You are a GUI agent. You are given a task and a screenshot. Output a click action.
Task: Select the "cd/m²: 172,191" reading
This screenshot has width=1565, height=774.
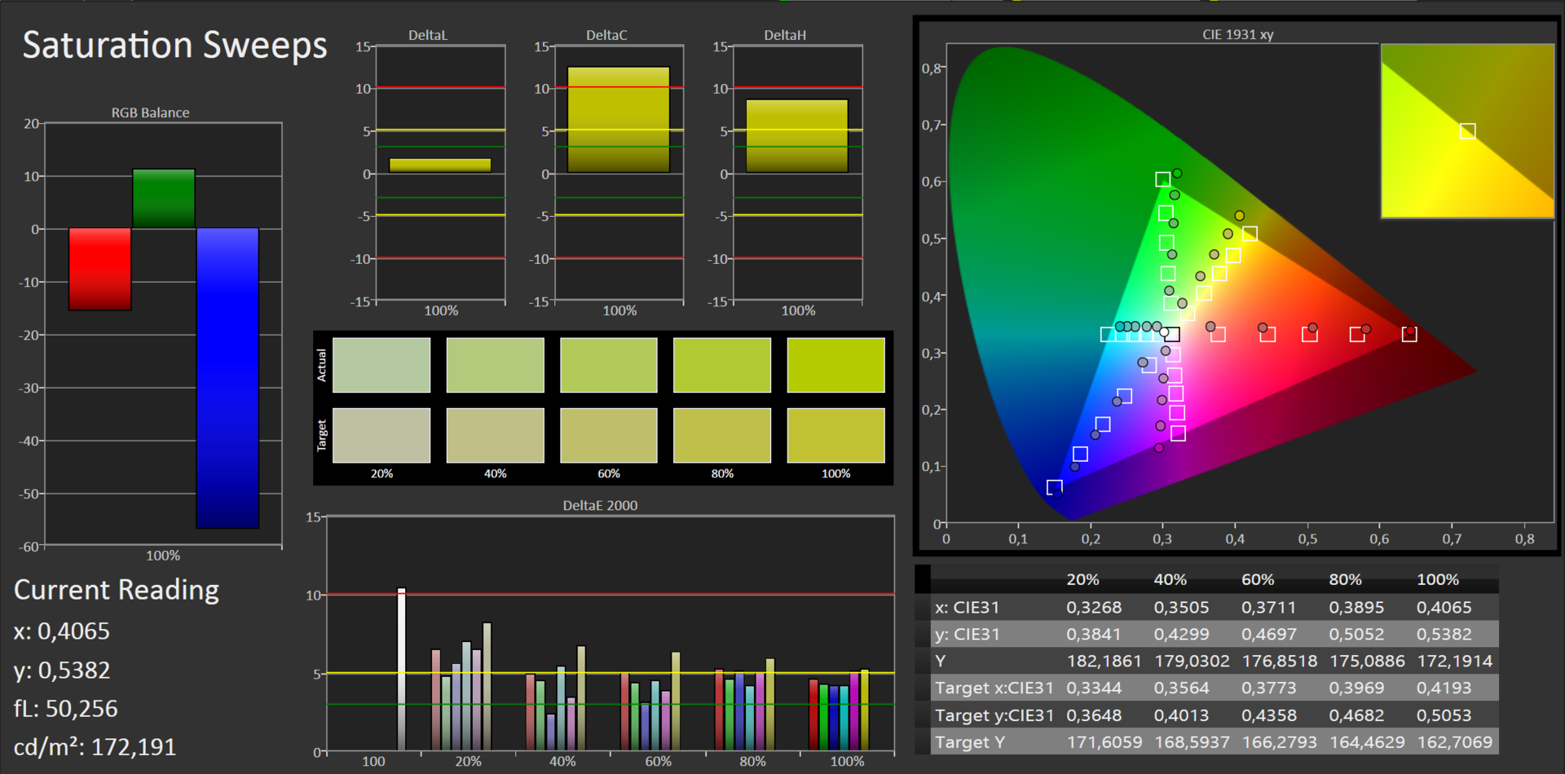point(95,747)
